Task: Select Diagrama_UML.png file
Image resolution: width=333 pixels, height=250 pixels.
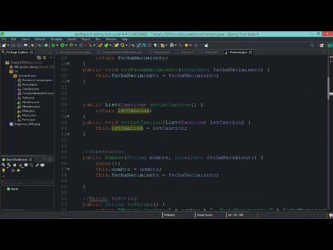Action: [25, 124]
